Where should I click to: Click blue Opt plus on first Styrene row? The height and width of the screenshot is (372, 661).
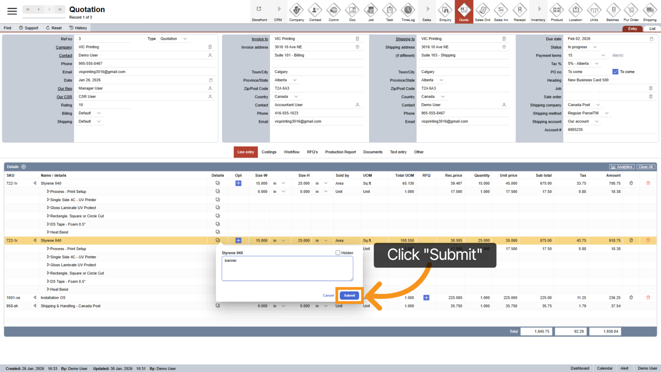click(x=238, y=183)
